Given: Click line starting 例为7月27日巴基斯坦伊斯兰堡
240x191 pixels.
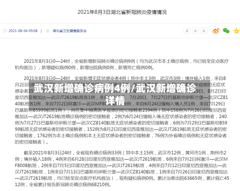Looking at the screenshot, I should pos(121,123).
